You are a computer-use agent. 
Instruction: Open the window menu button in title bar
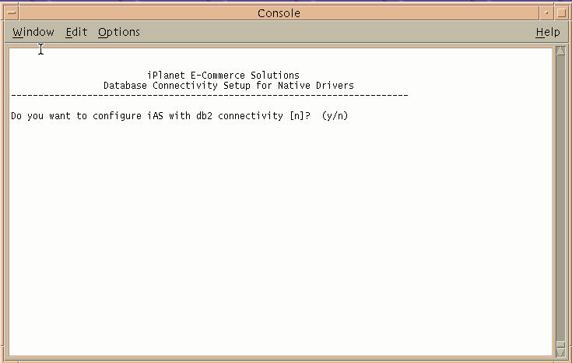(12, 13)
